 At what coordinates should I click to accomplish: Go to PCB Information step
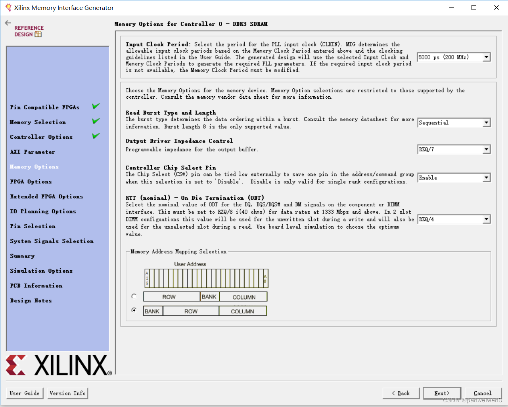tap(36, 286)
